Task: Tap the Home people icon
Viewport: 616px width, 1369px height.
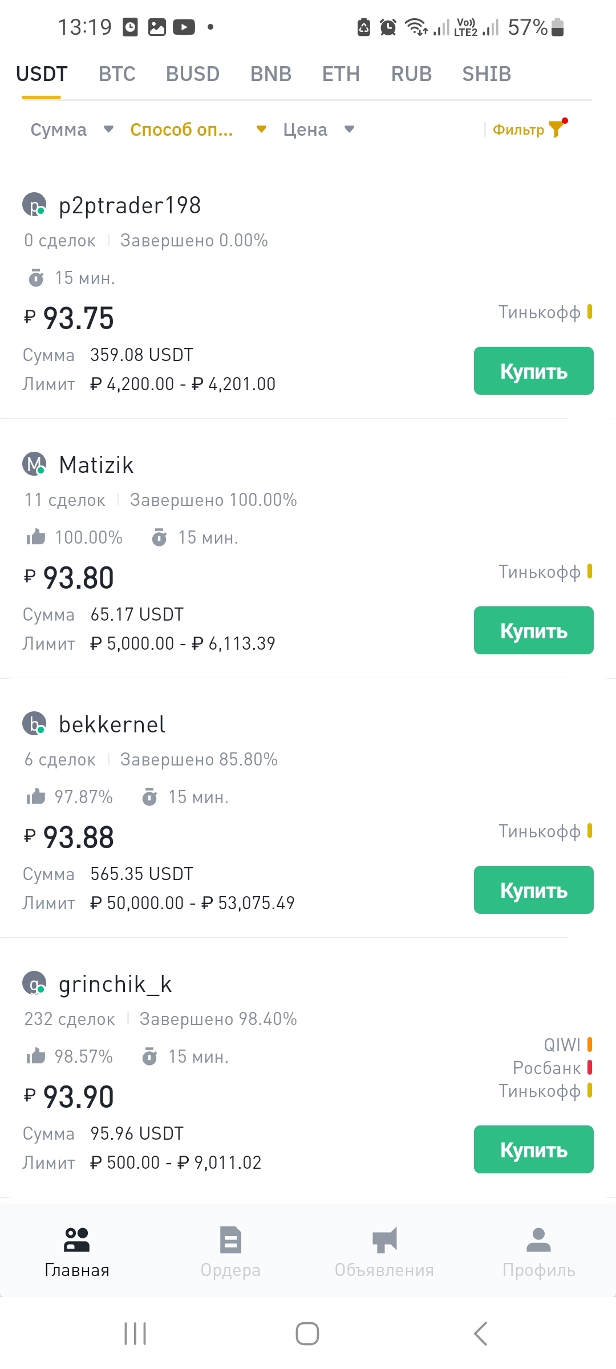Action: (x=77, y=1240)
